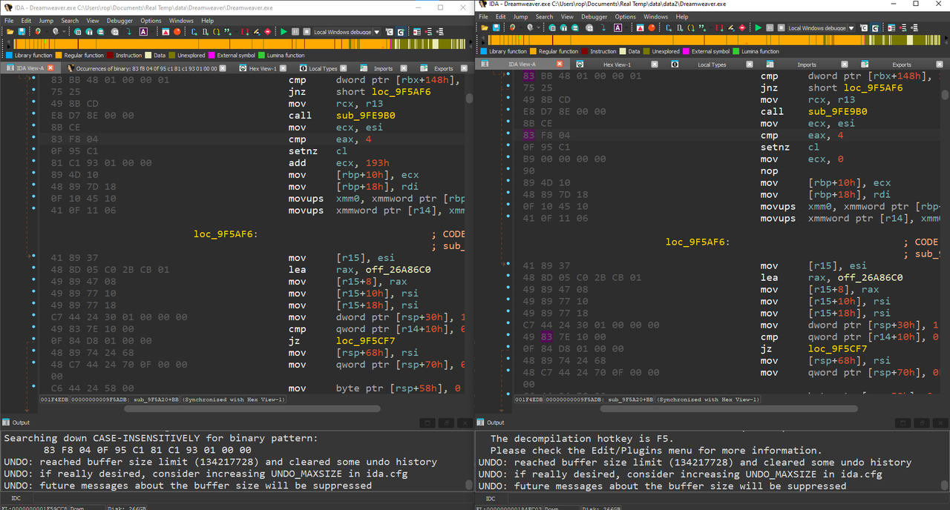Click the Create code 'C' icon in left toolbar
Image resolution: width=950 pixels, height=510 pixels.
pos(194,32)
